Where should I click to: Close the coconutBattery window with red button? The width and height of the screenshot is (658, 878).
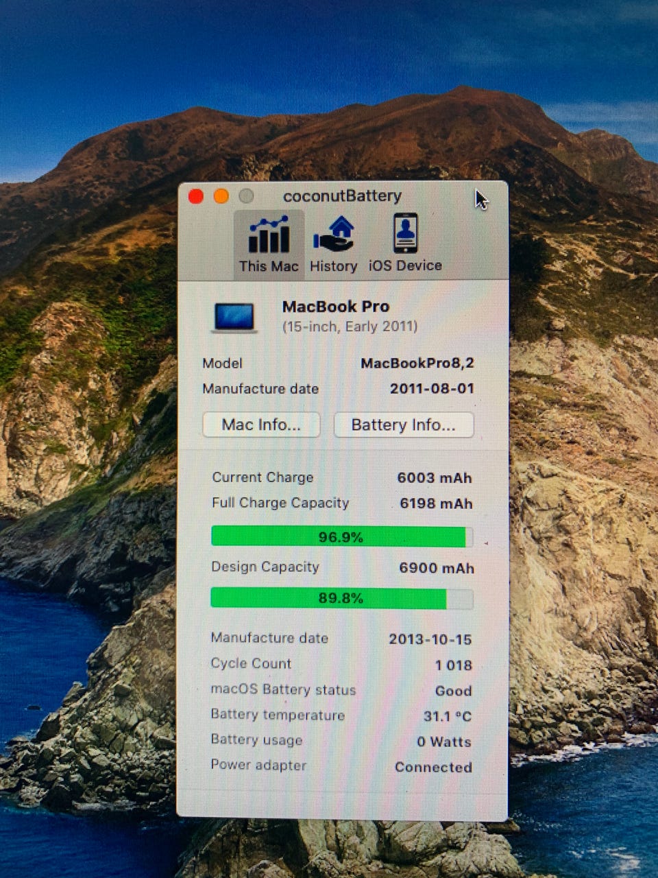[196, 197]
